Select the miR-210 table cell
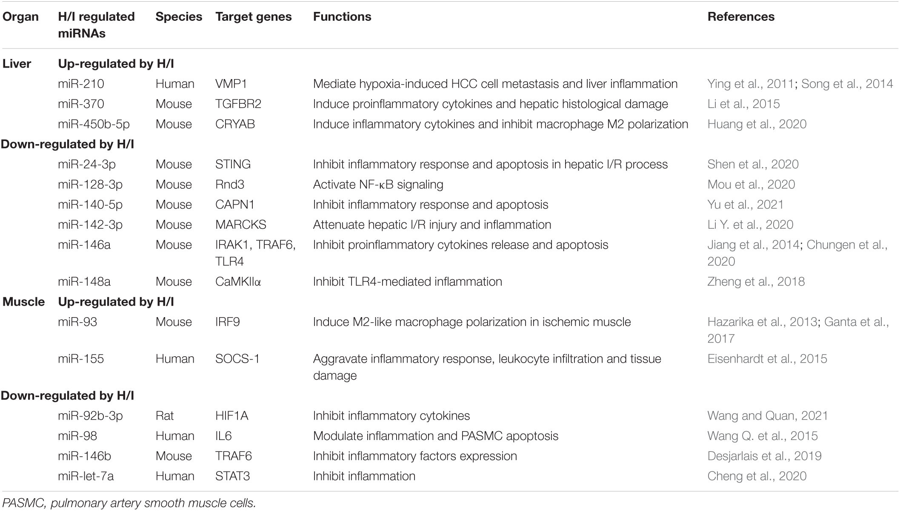900x511 pixels. click(81, 84)
